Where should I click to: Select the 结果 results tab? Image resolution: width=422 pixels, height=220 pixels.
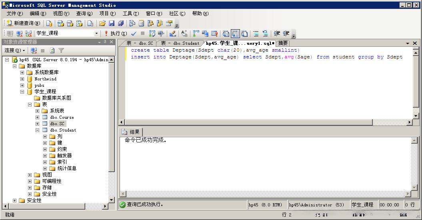(x=131, y=132)
